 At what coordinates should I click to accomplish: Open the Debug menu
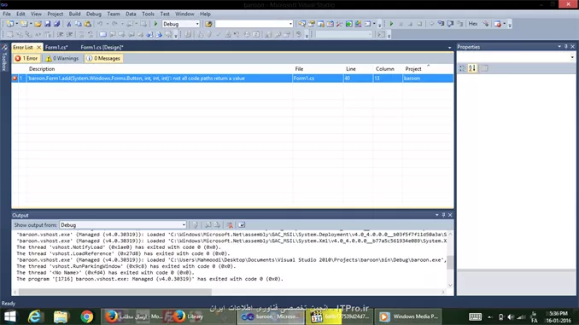click(93, 14)
